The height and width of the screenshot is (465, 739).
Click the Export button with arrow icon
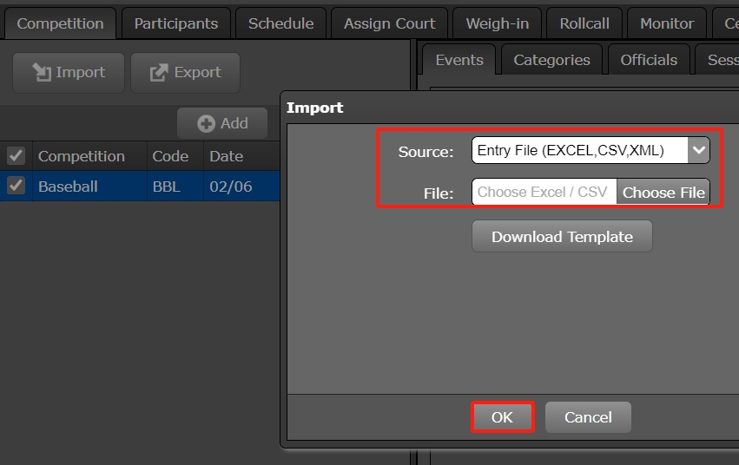pyautogui.click(x=185, y=73)
